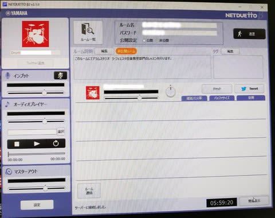This screenshot has height=218, width=275.
Task: Edit the room description with 編集
Action: point(104,51)
